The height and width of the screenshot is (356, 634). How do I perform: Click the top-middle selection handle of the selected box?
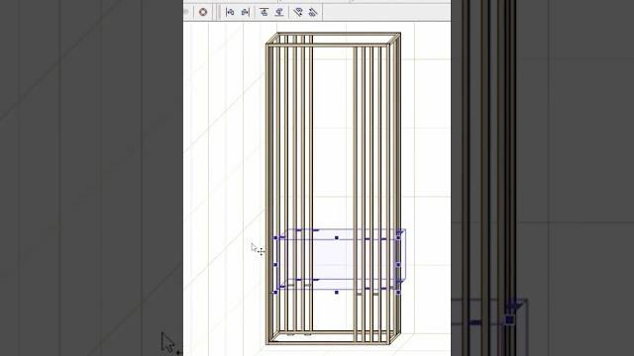337,238
